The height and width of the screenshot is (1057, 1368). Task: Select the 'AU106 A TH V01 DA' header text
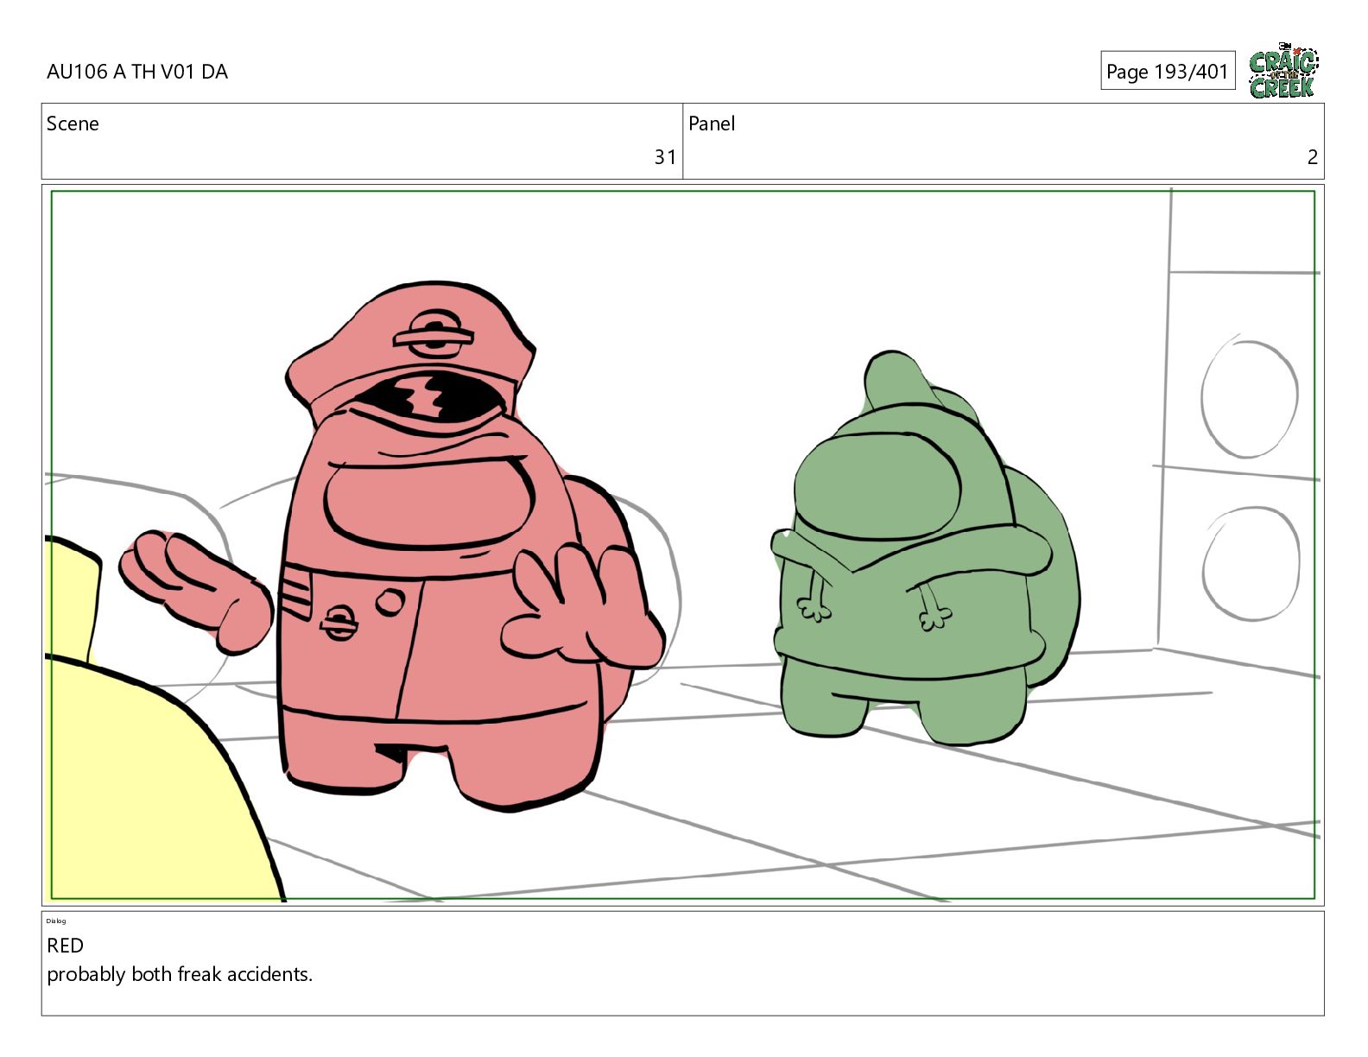pos(137,72)
